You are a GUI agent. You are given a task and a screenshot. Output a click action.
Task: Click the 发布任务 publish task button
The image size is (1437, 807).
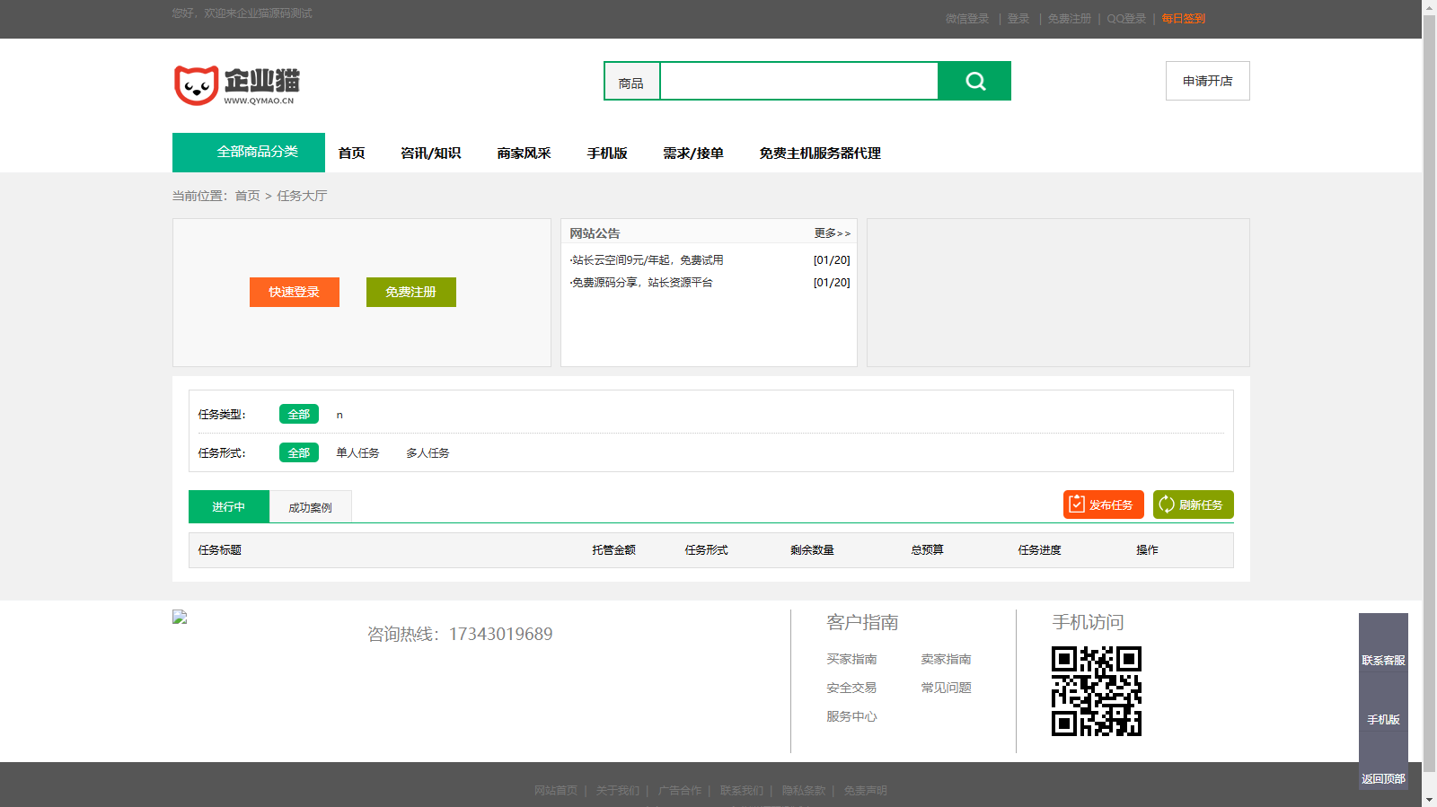(x=1103, y=504)
